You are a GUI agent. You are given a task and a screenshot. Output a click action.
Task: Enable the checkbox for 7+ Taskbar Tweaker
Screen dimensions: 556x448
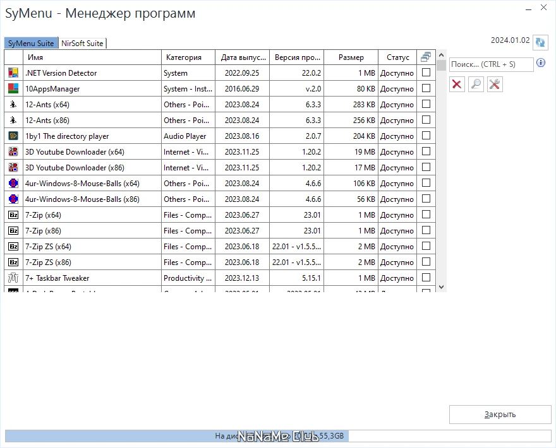426,278
